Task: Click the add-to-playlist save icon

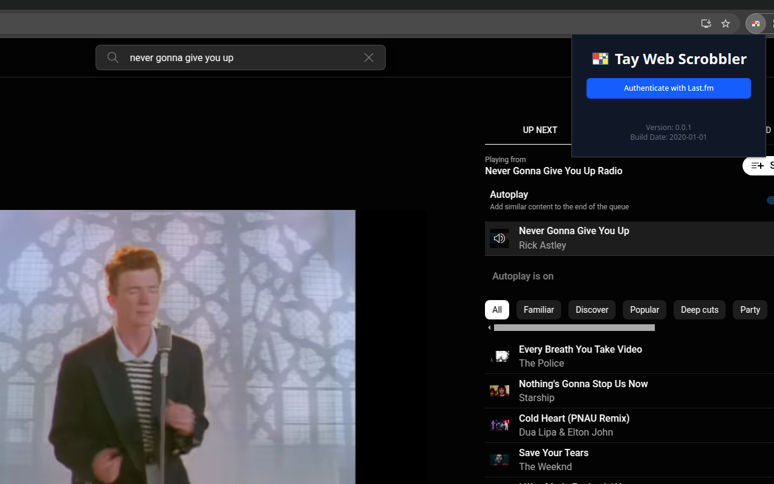Action: [758, 166]
